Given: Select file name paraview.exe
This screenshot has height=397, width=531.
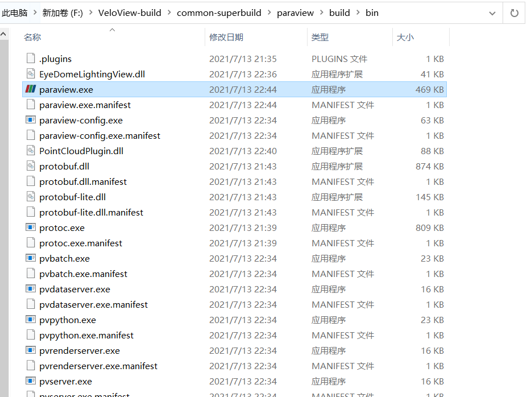Looking at the screenshot, I should 66,89.
